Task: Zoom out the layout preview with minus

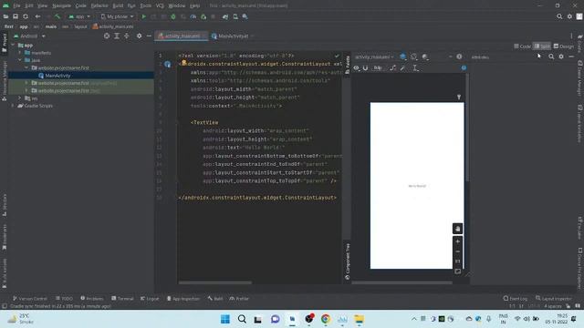Action: click(x=458, y=251)
